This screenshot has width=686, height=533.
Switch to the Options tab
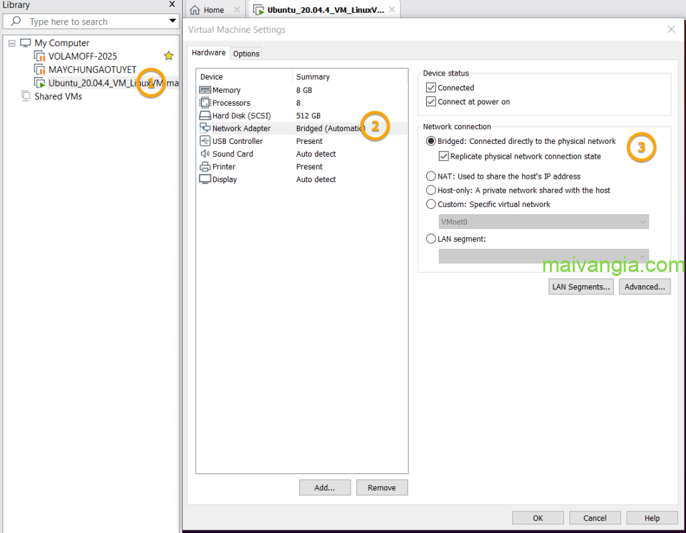pyautogui.click(x=246, y=54)
